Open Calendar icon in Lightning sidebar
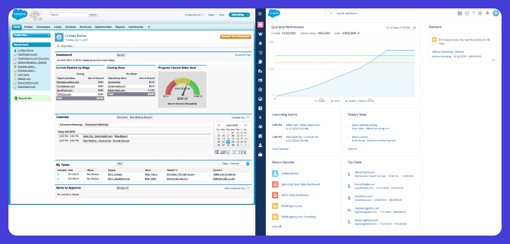Viewport: 510px width, 244px height. [260, 136]
